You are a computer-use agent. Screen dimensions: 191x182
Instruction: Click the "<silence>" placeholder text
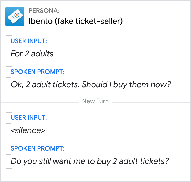[x=28, y=130]
